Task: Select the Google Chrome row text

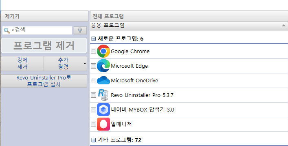Action: [x=130, y=51]
